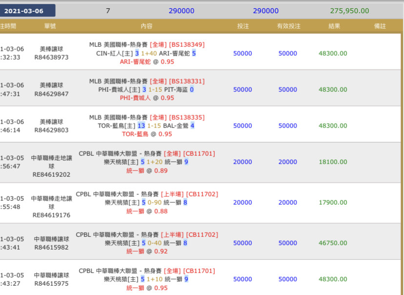Click the handicap 1+10 text
The width and height of the screenshot is (404, 295).
coord(155,279)
